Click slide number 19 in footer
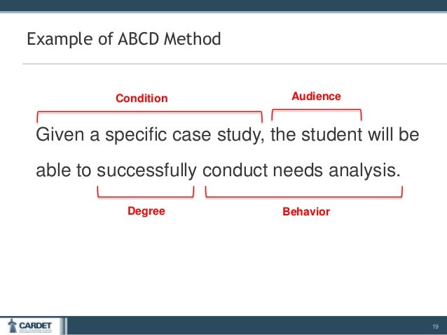 point(434,327)
